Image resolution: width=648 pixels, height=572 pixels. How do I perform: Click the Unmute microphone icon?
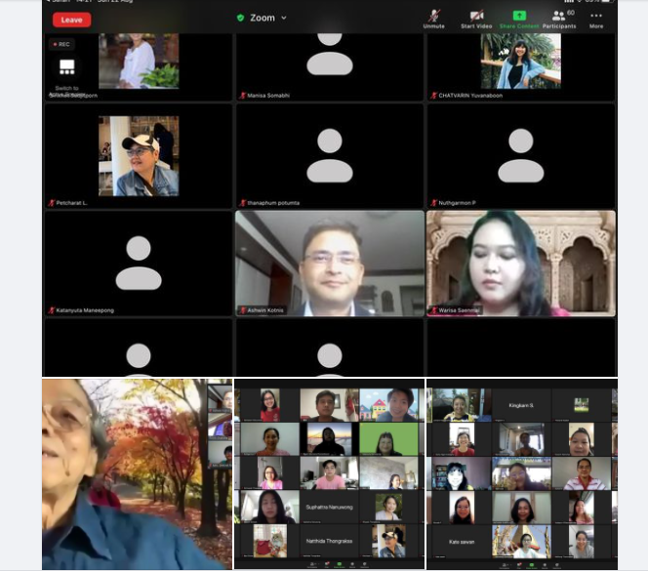coord(434,16)
